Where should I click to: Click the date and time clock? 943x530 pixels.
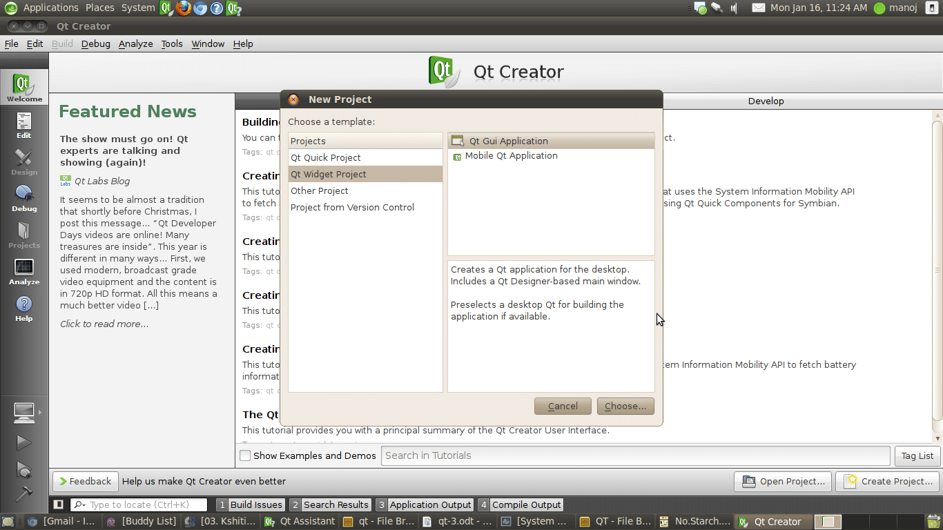pyautogui.click(x=819, y=8)
